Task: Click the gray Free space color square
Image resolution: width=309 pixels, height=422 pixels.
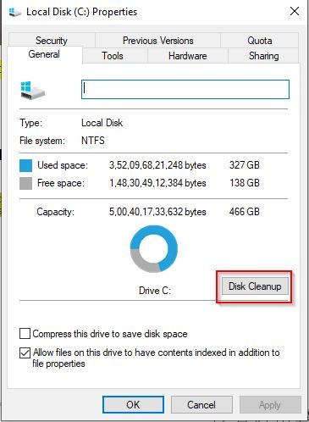Action: click(x=25, y=183)
